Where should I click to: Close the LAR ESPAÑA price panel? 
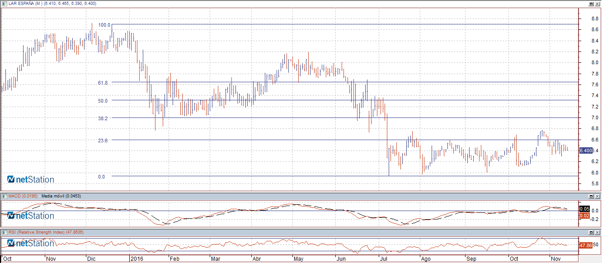pos(597,3)
